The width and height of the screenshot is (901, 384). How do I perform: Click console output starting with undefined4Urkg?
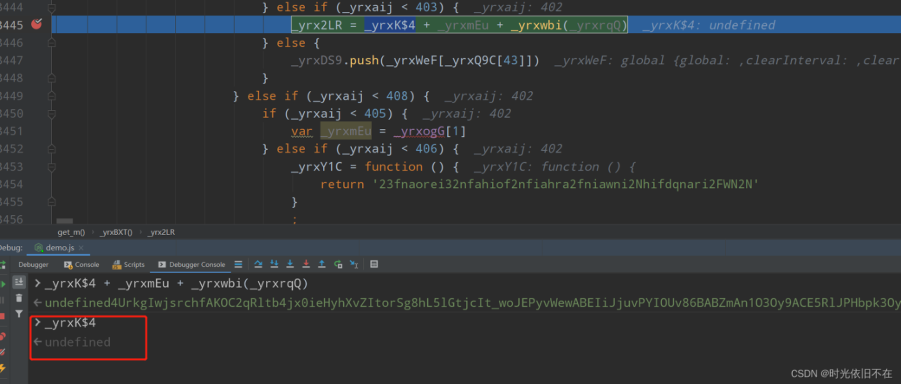pyautogui.click(x=472, y=303)
